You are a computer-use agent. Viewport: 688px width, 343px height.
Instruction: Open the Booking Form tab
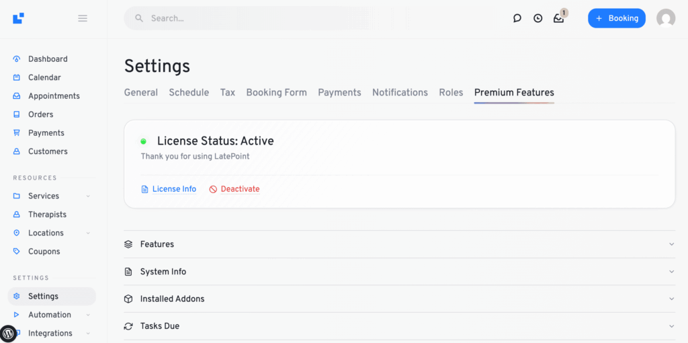click(x=276, y=93)
